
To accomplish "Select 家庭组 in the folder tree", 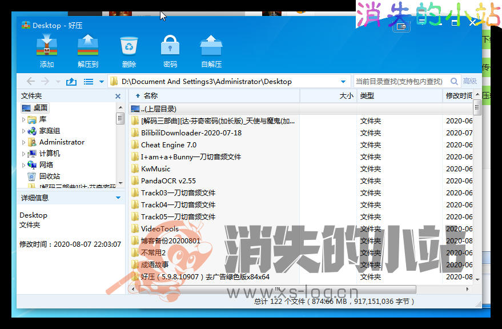I will click(x=50, y=131).
